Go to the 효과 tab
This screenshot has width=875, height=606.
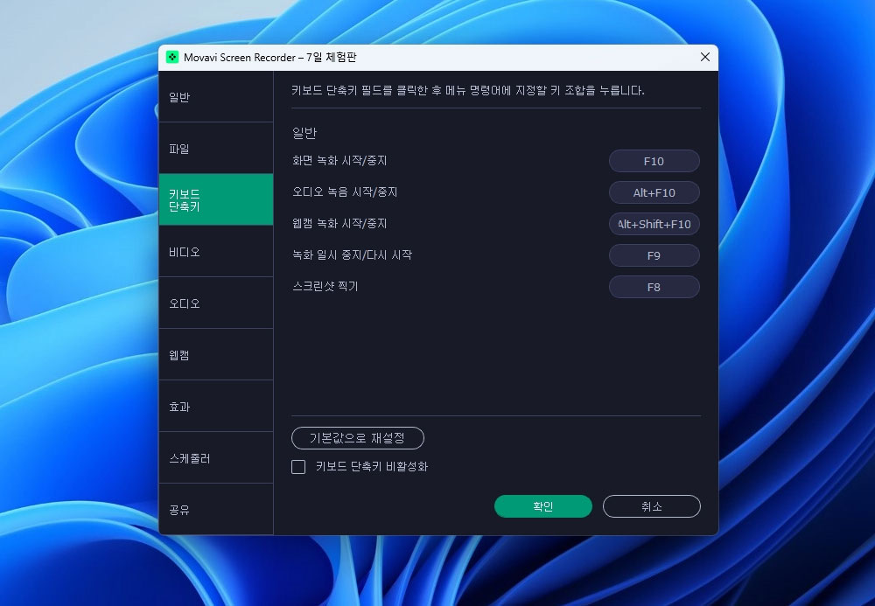(216, 407)
